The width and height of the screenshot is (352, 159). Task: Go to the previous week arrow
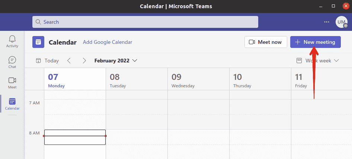pos(69,61)
